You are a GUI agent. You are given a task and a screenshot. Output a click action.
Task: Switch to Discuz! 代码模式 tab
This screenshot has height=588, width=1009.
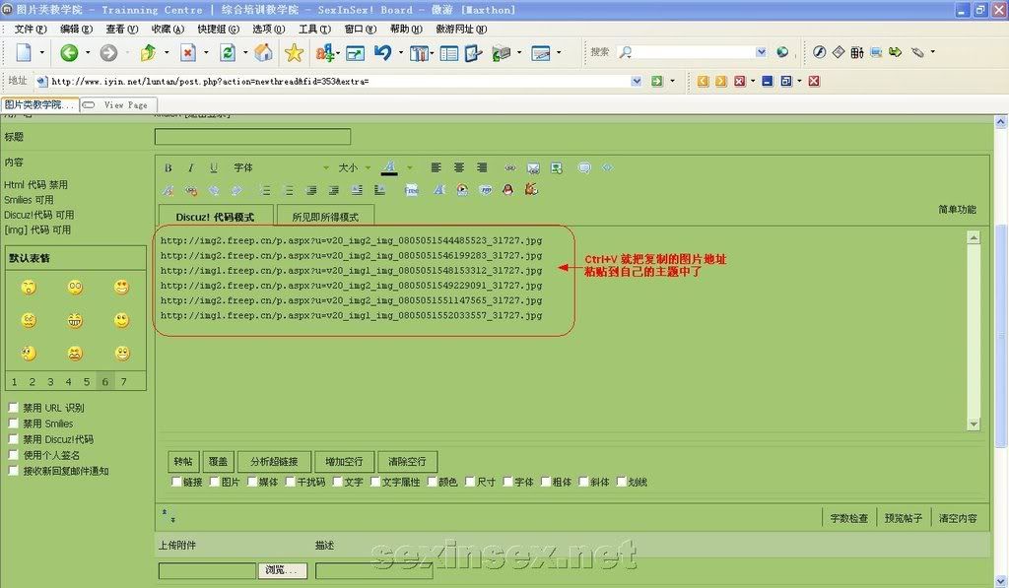click(216, 217)
